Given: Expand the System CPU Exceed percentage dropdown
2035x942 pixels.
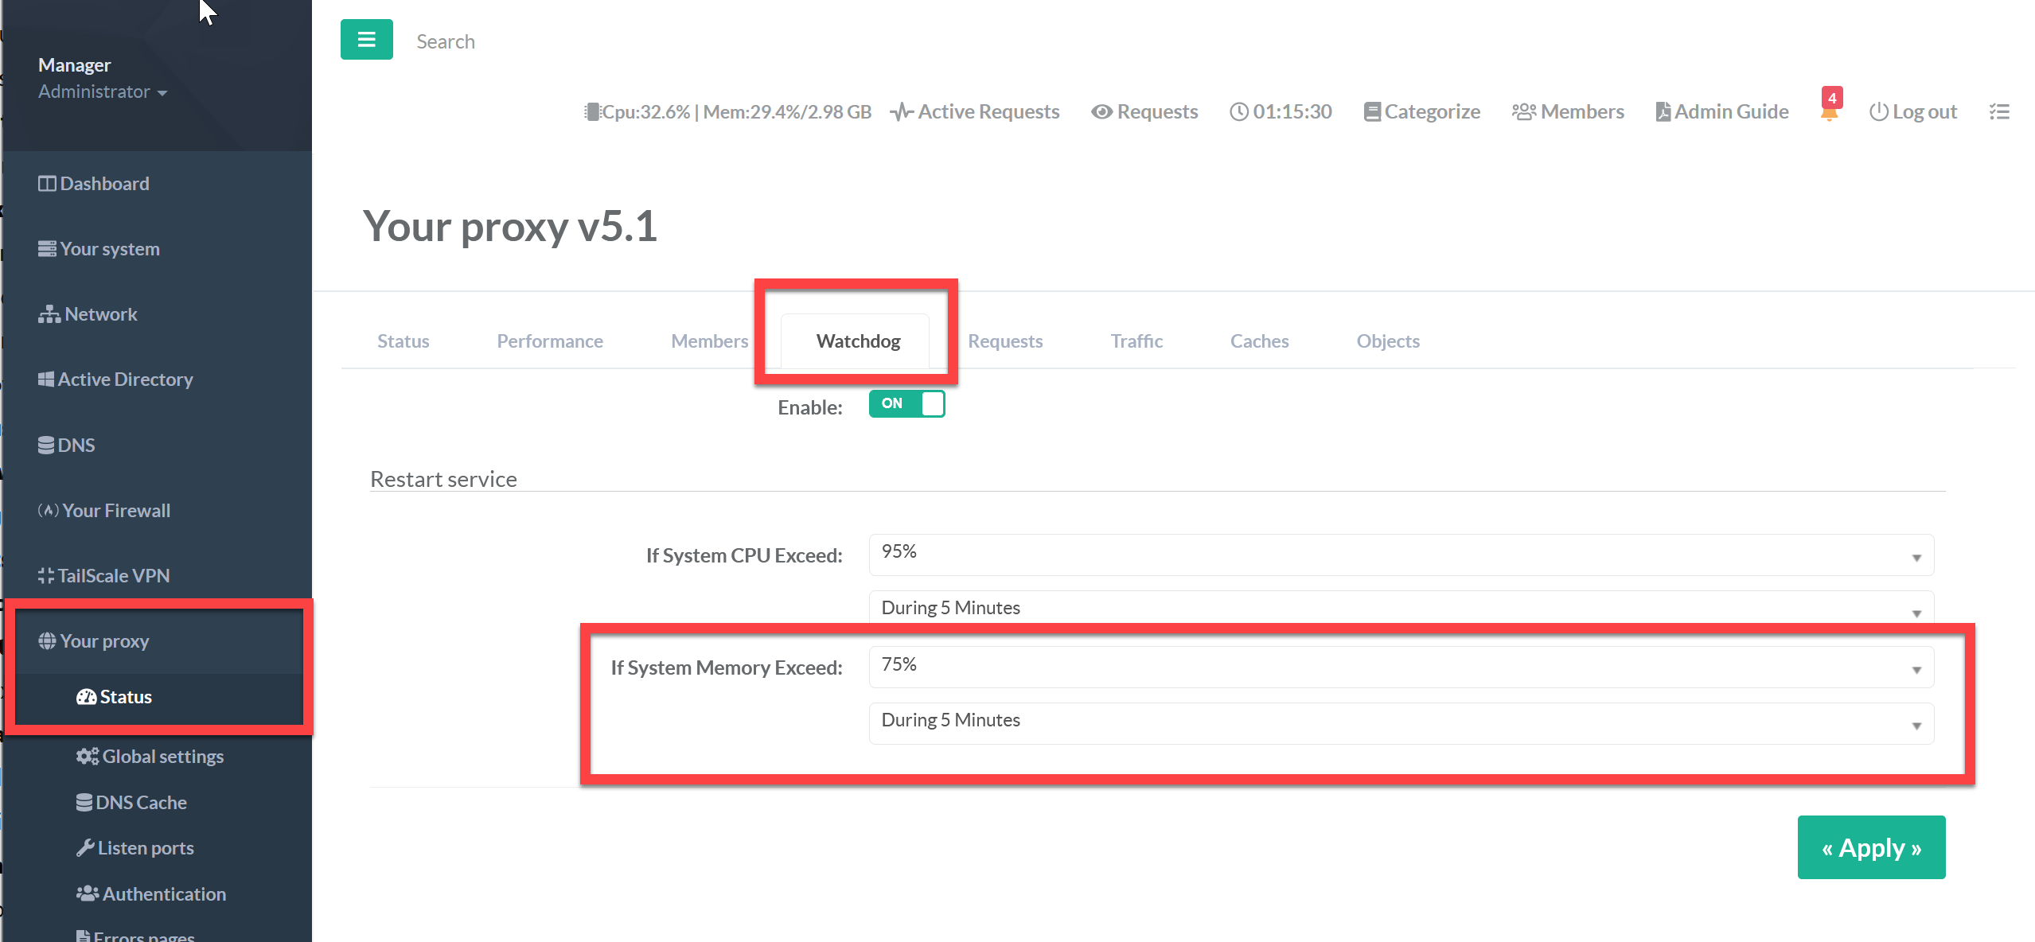Looking at the screenshot, I should [x=1401, y=555].
